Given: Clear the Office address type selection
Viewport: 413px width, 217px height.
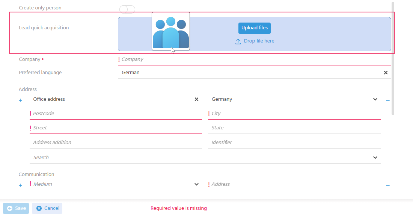Looking at the screenshot, I should (196, 99).
